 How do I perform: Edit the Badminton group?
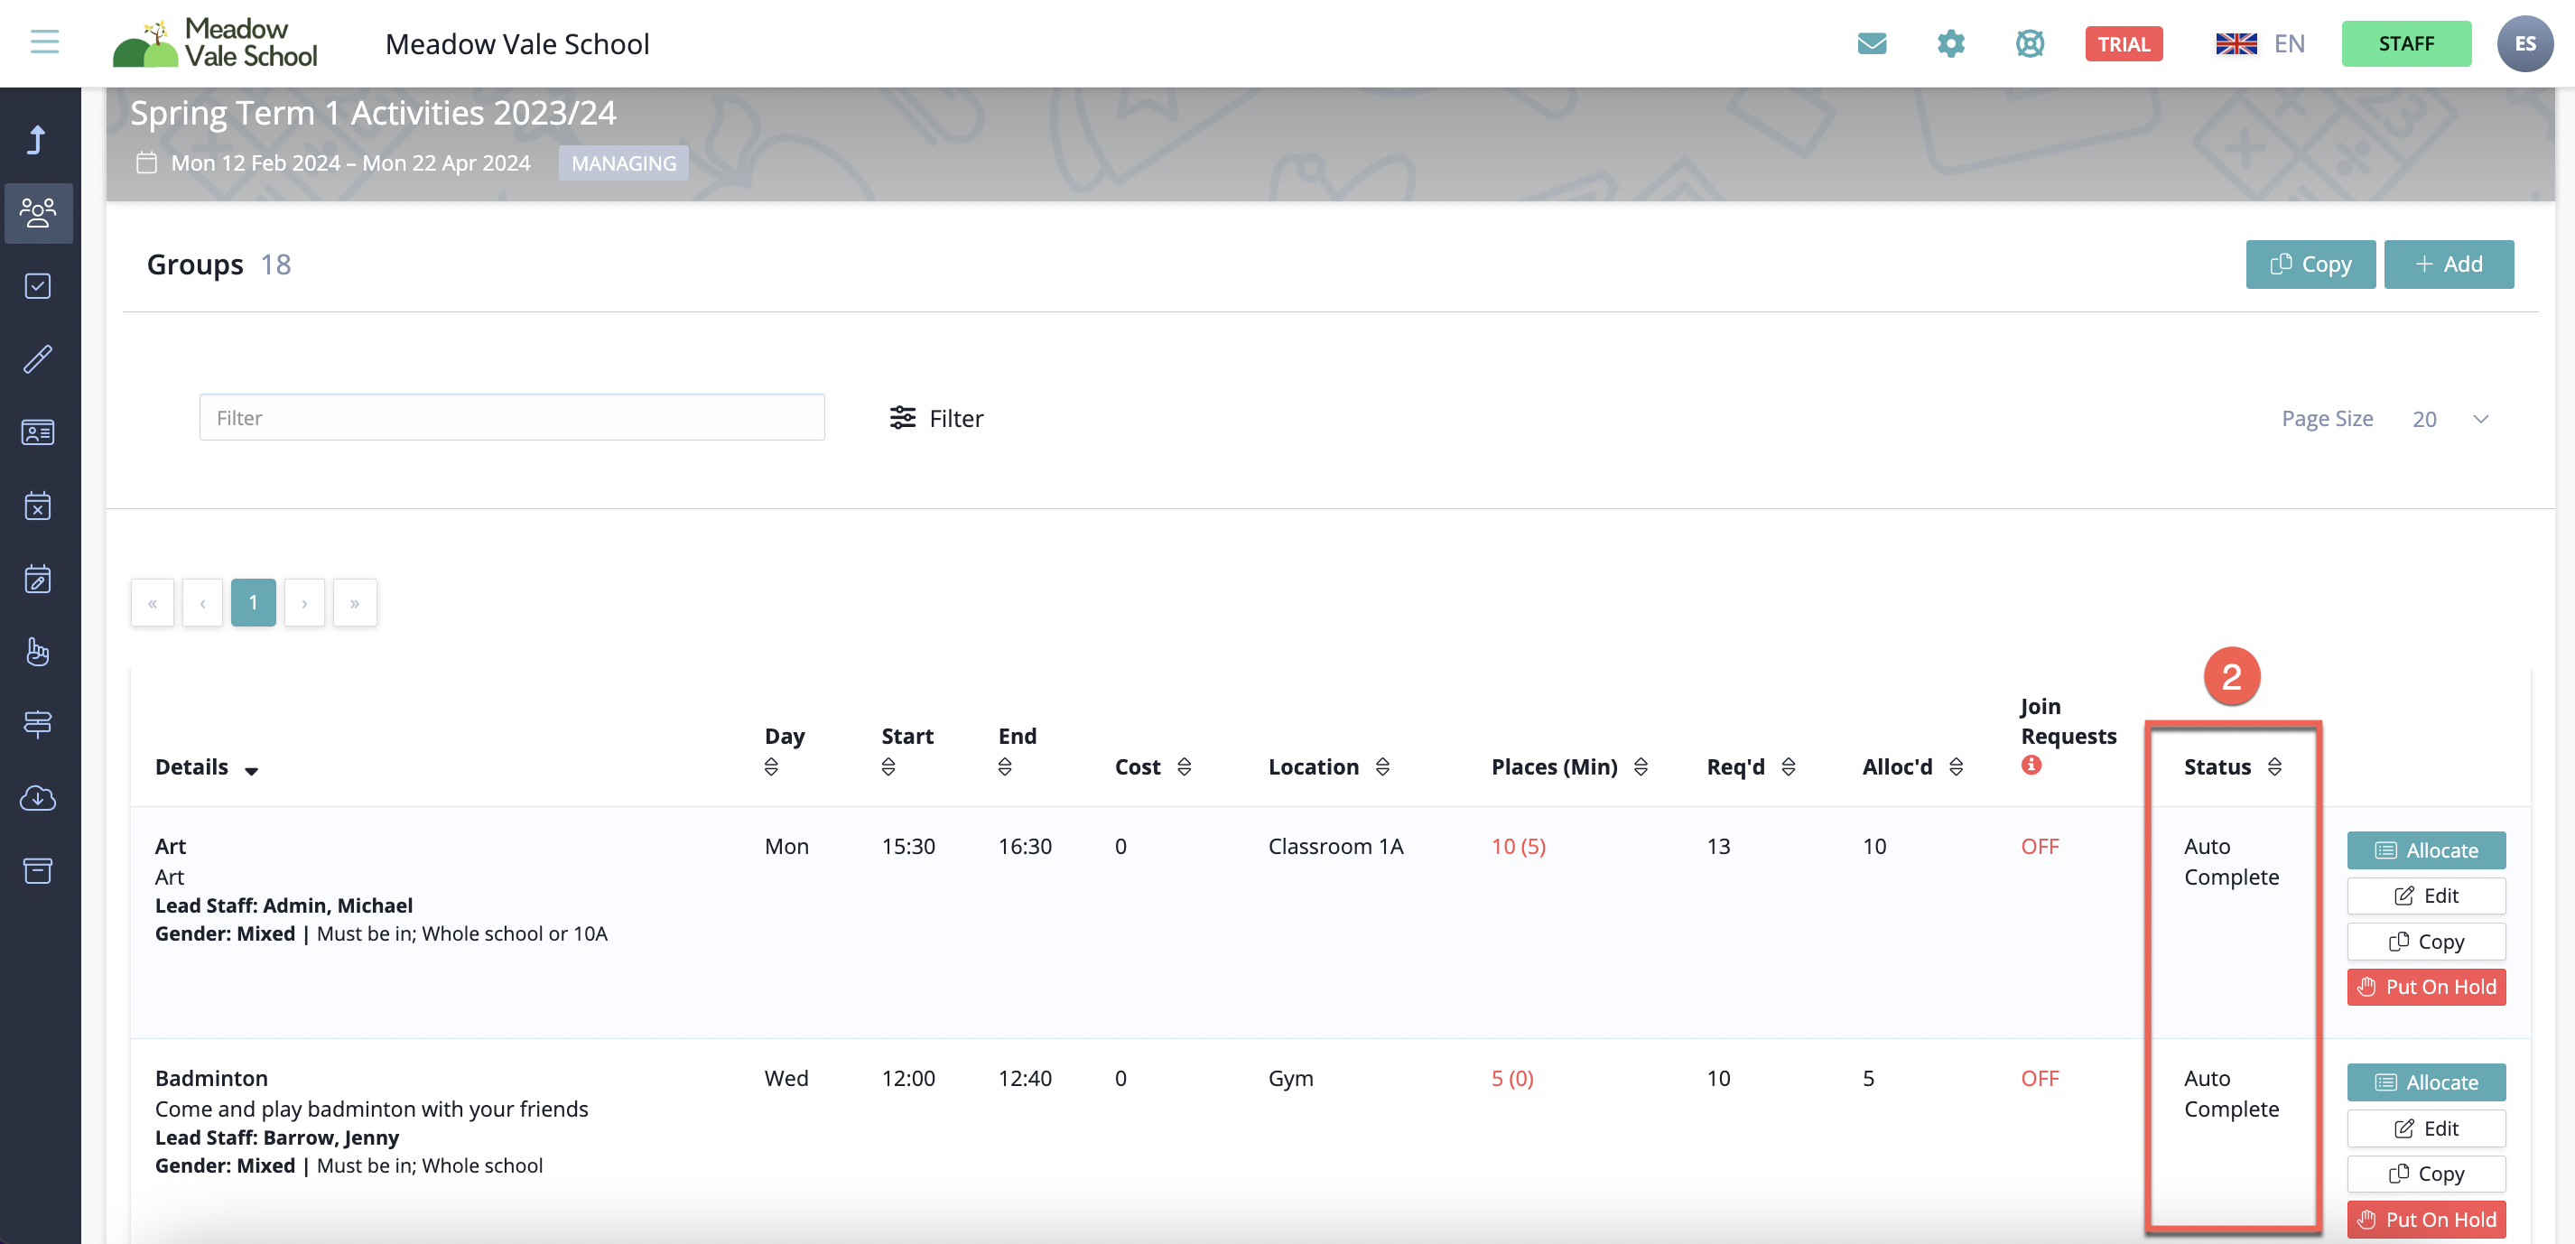click(x=2425, y=1128)
